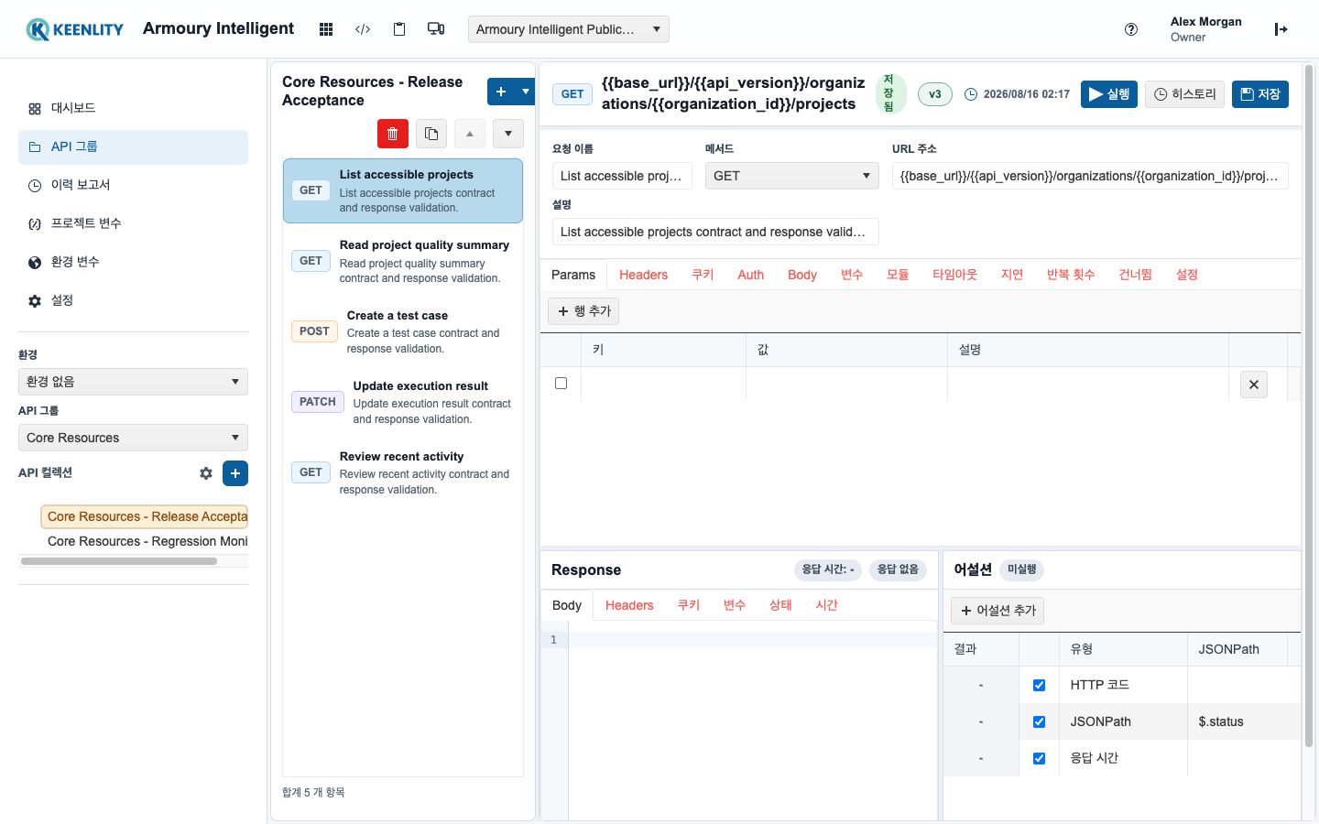Add new API collection with plus icon
The height and width of the screenshot is (824, 1319).
pos(235,473)
